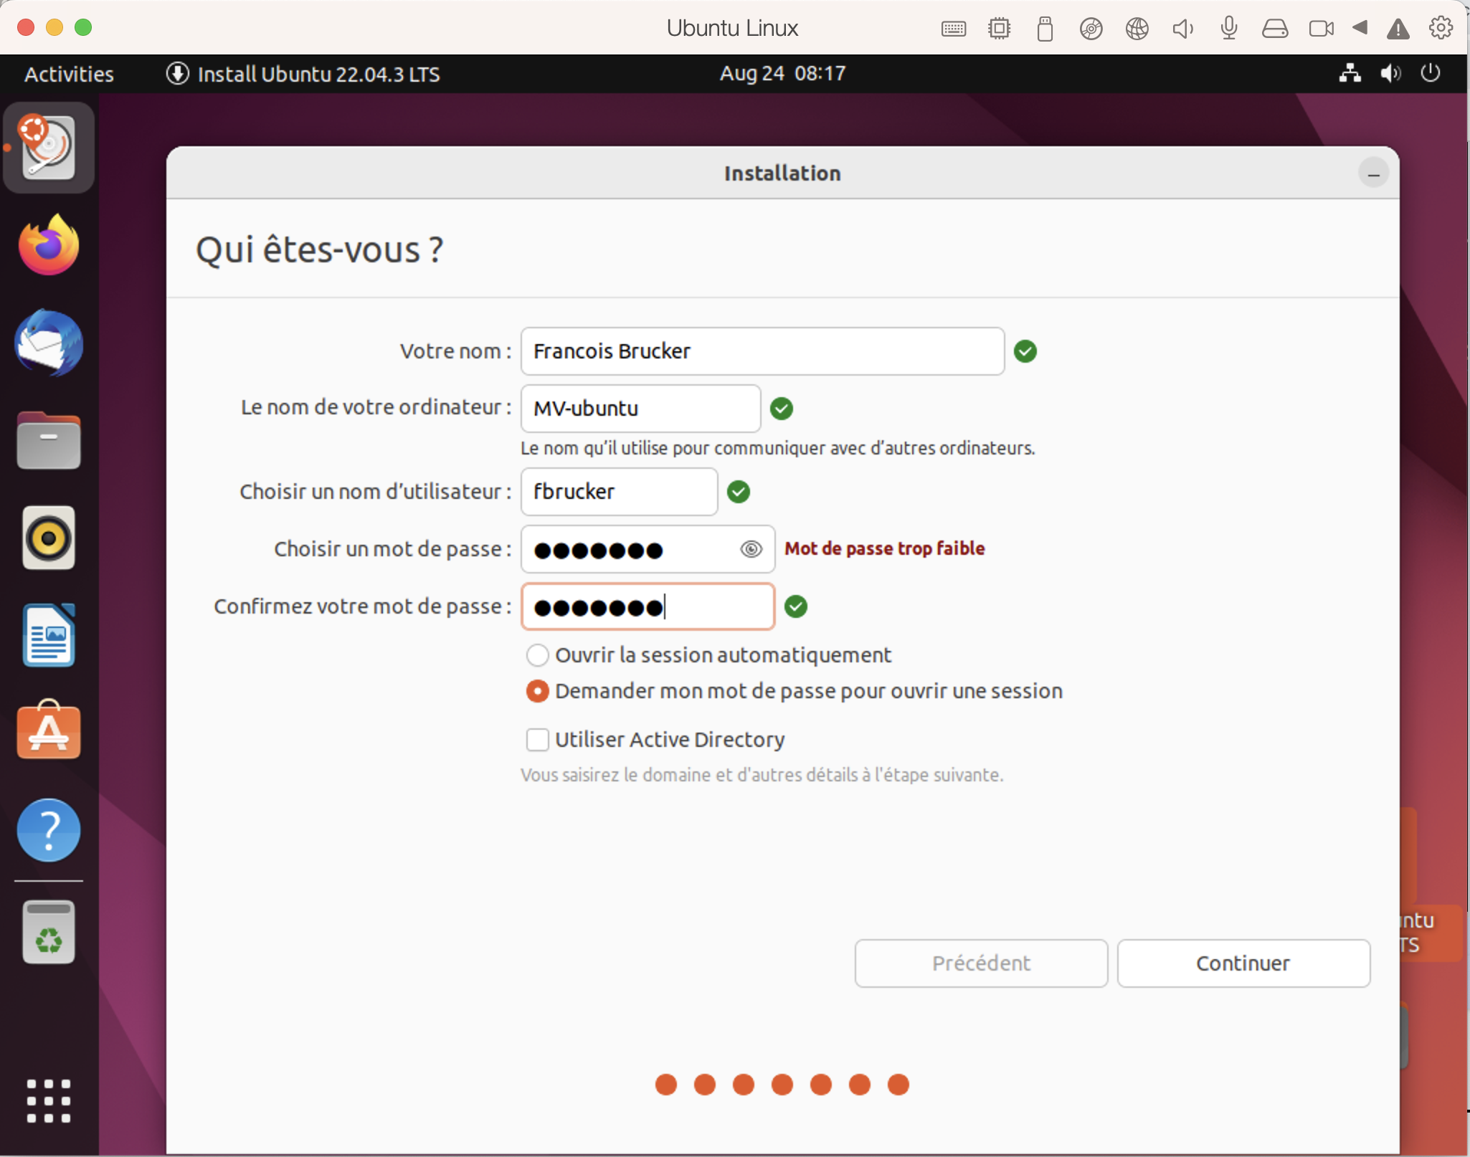Open Thunderbird mail from the dock
Image resolution: width=1470 pixels, height=1157 pixels.
[x=49, y=343]
